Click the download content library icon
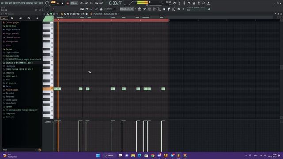This screenshot has height=159, width=283. pyautogui.click(x=208, y=3)
